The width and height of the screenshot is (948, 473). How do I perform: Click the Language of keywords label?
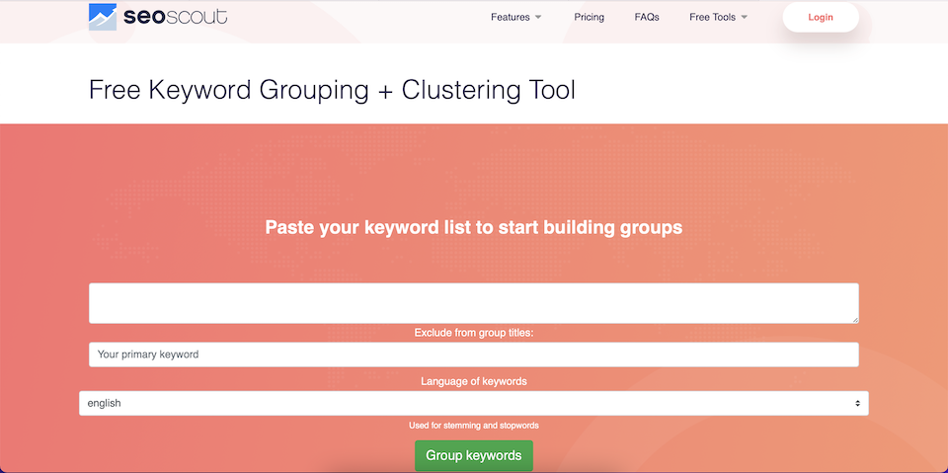tap(473, 382)
